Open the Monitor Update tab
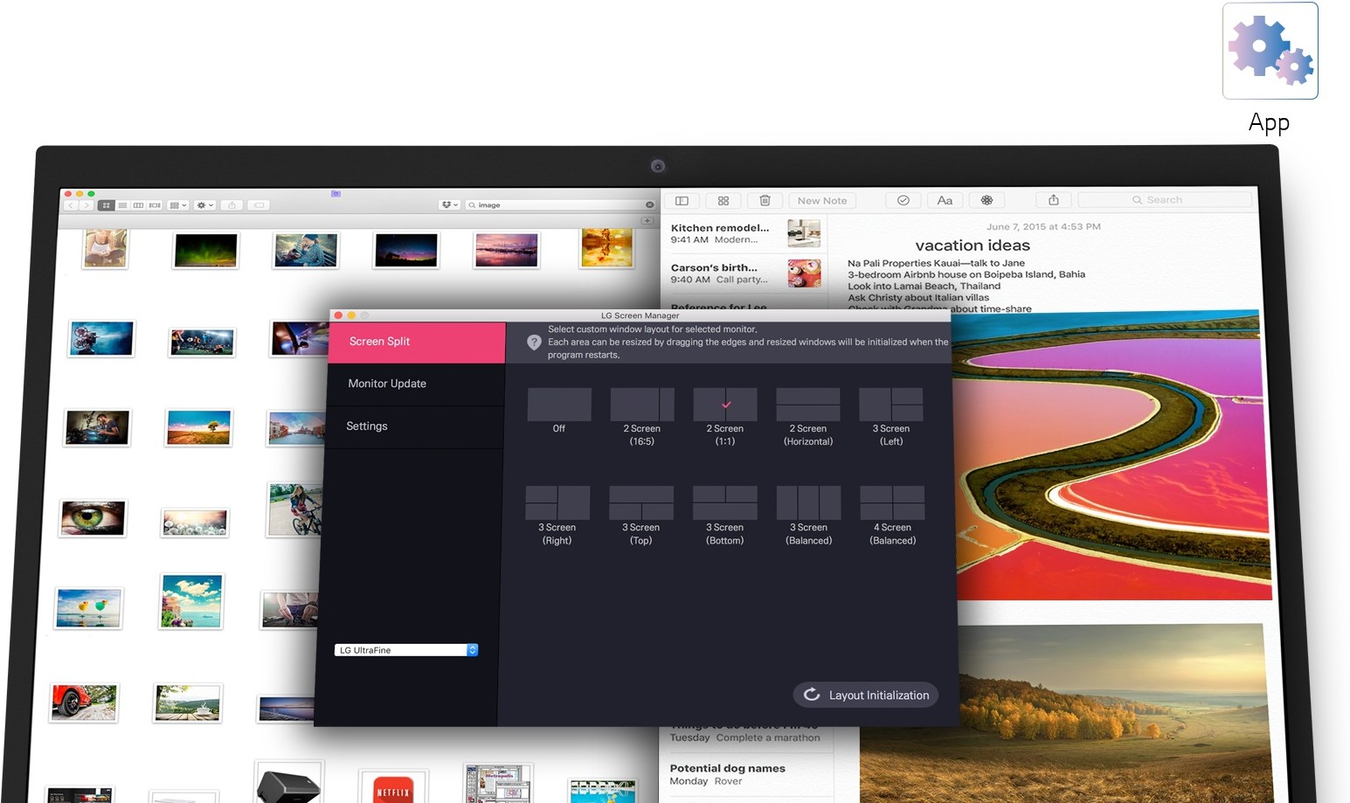The width and height of the screenshot is (1350, 803). click(415, 384)
